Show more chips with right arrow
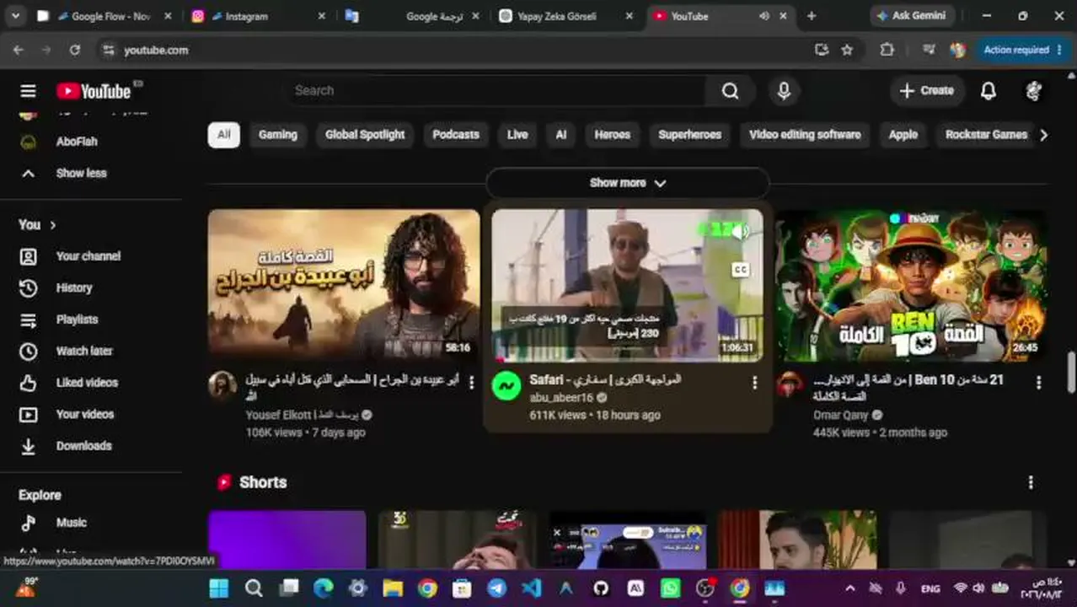Viewport: 1077px width, 607px height. point(1043,135)
